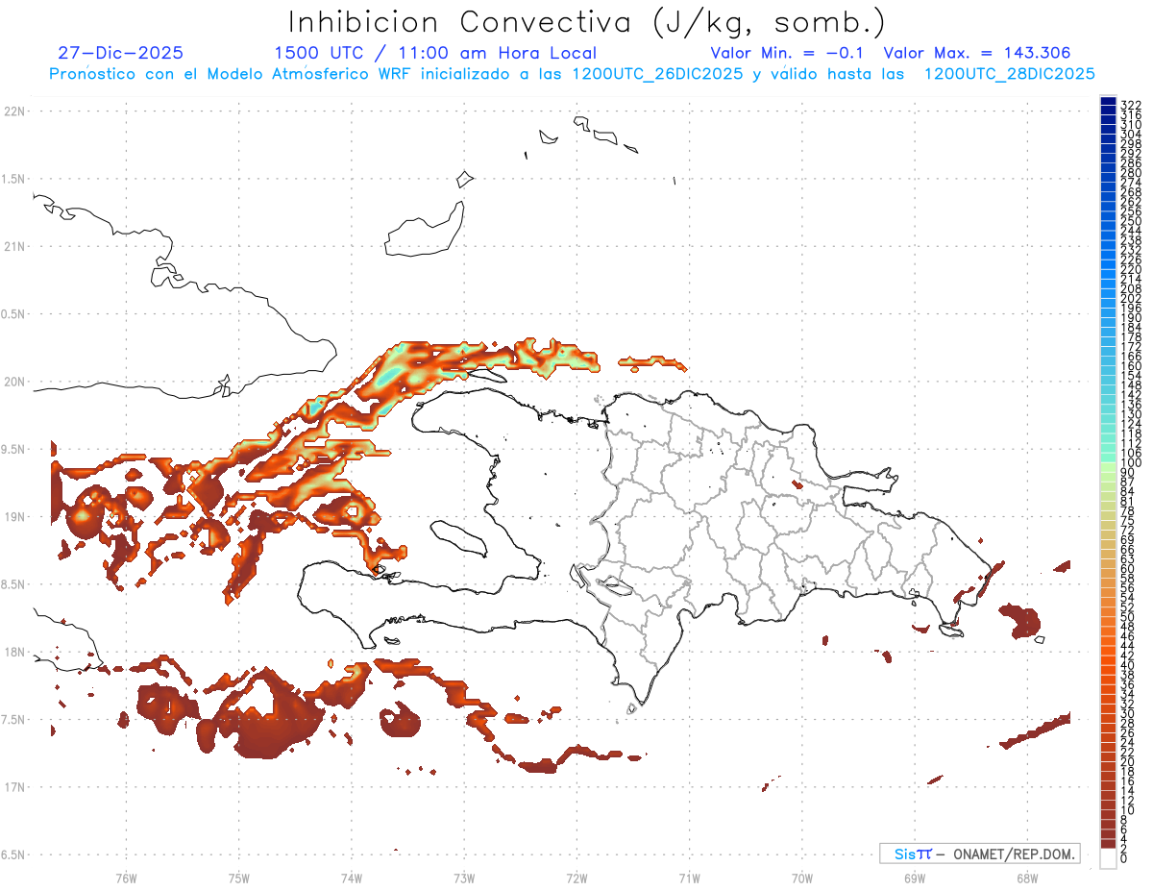The height and width of the screenshot is (891, 1153).
Task: Click the '50' value on the color scale
Action: click(1128, 617)
